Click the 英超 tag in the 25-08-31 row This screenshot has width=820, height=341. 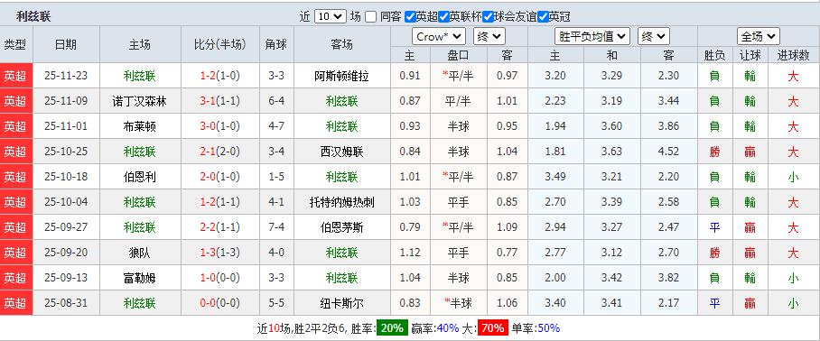tap(15, 303)
